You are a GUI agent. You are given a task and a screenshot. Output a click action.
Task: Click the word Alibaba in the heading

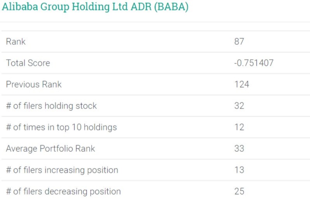click(x=17, y=7)
